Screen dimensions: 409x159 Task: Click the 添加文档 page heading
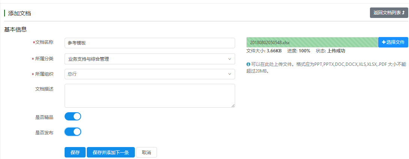pos(20,13)
